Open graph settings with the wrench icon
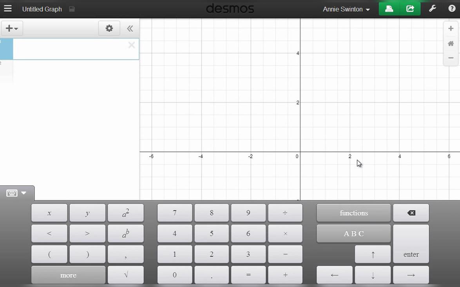The image size is (460, 287). tap(433, 8)
